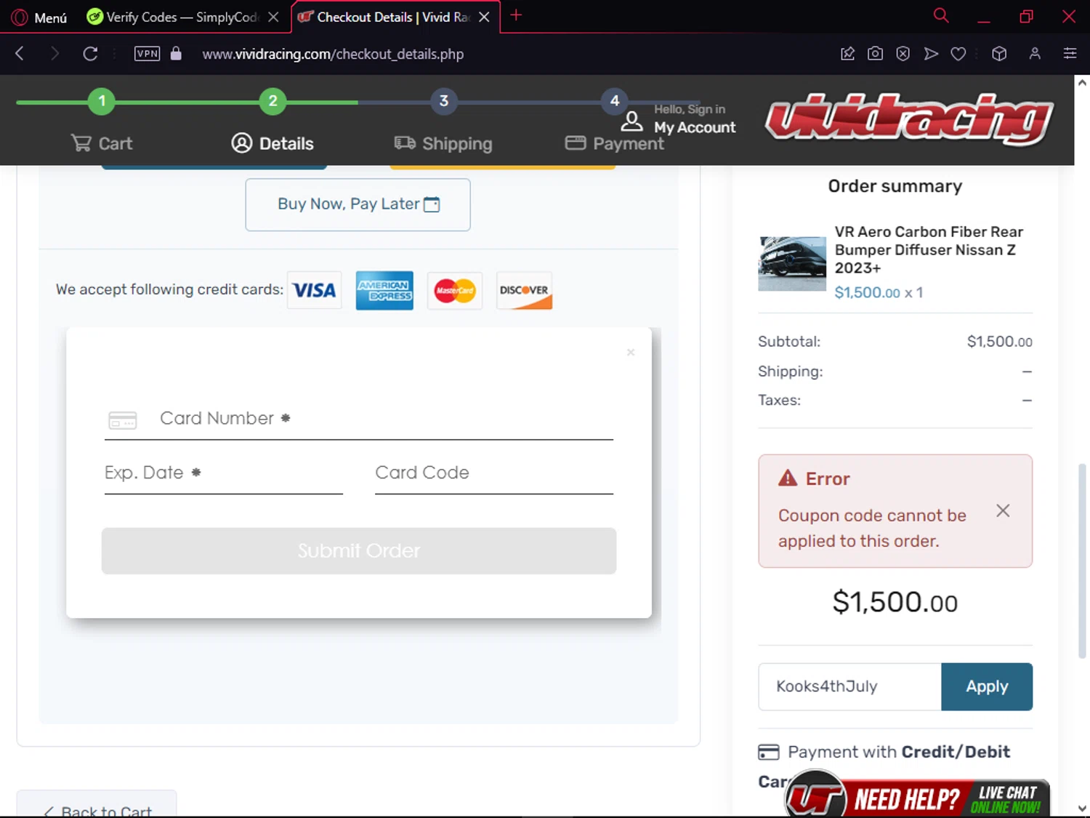Click the search tabs magnifier icon
This screenshot has height=818, width=1090.
click(941, 15)
